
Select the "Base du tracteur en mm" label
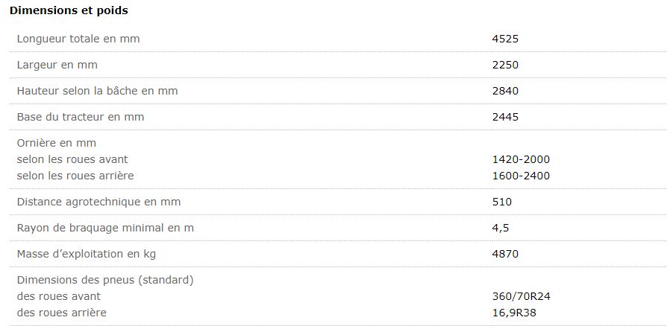point(81,117)
